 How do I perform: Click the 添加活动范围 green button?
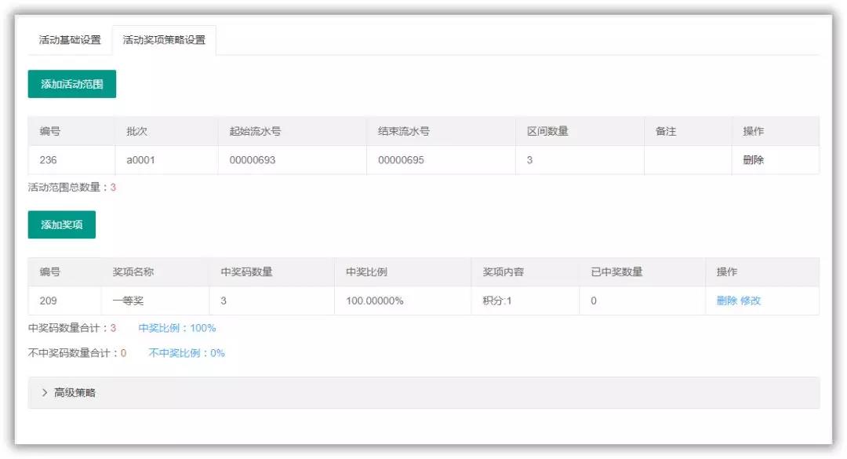point(70,83)
